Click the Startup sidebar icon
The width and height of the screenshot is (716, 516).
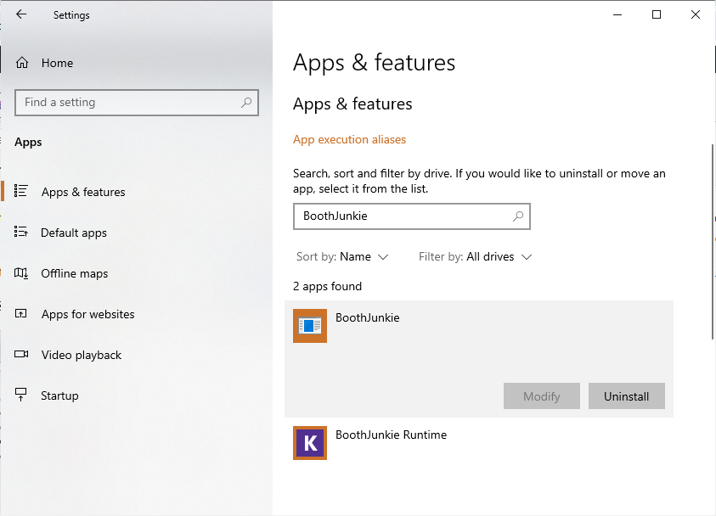pos(21,395)
